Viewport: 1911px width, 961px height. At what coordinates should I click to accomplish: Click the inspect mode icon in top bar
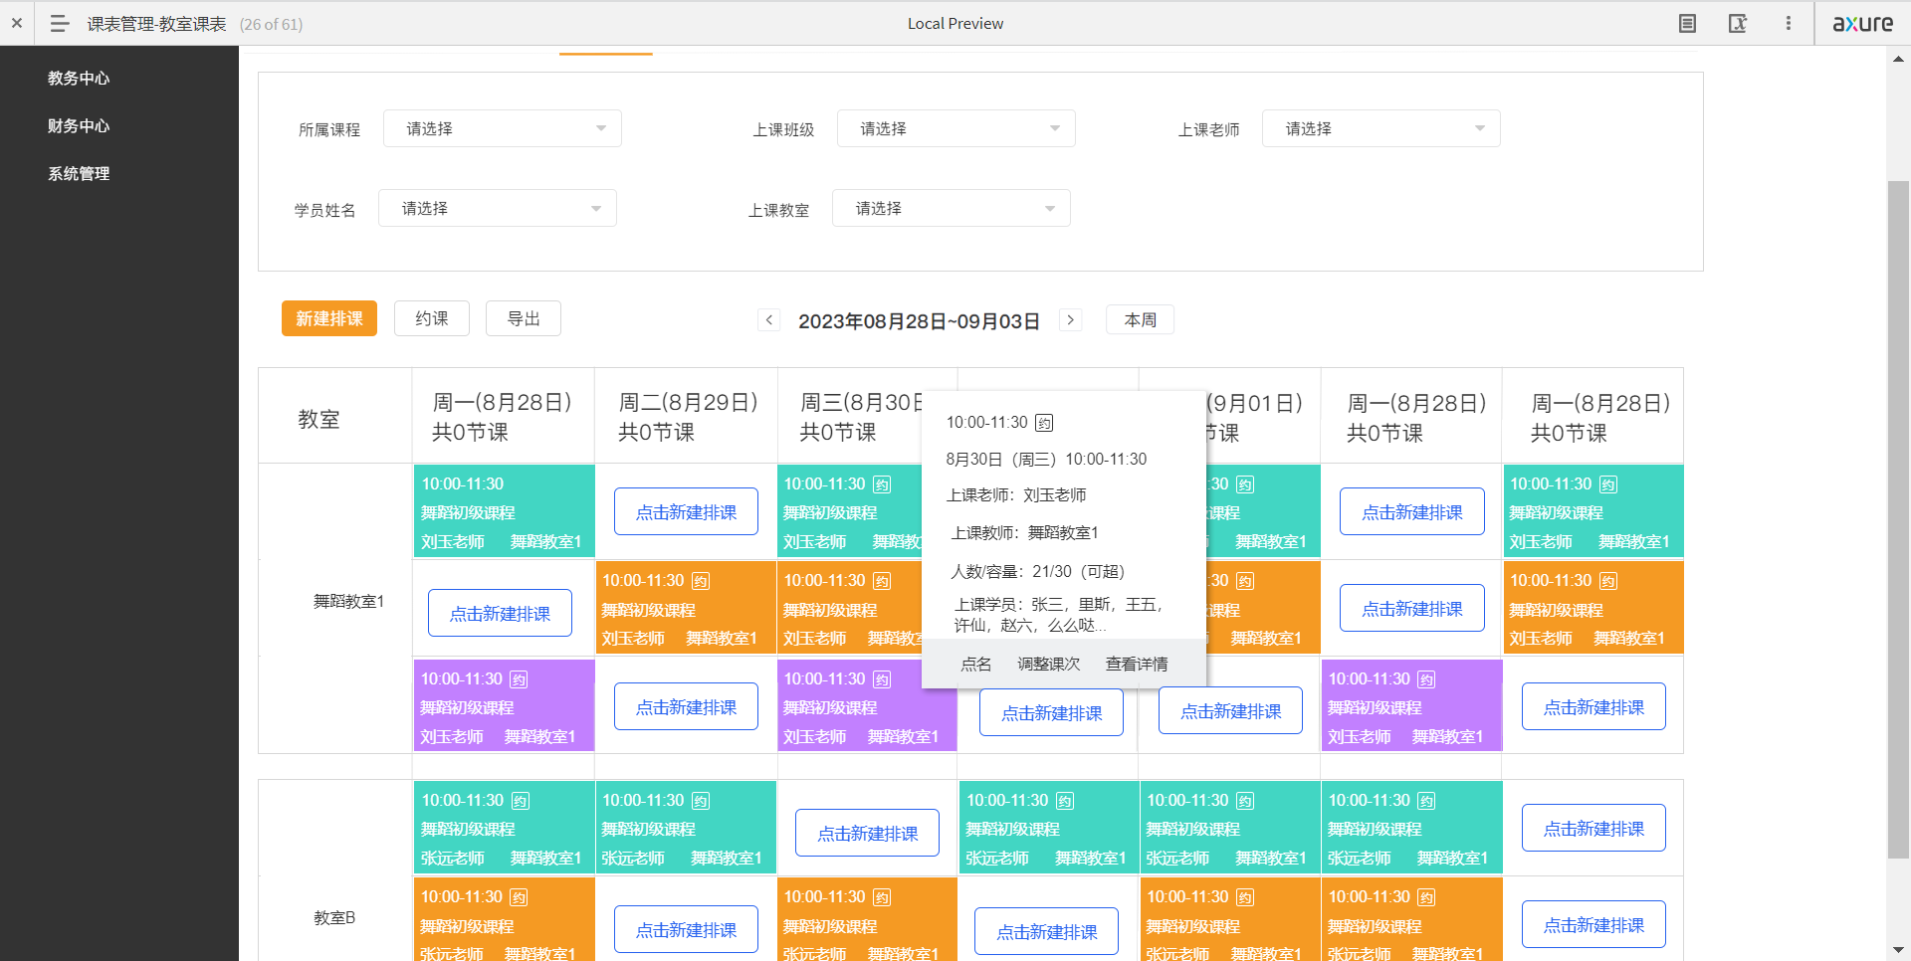click(1738, 23)
